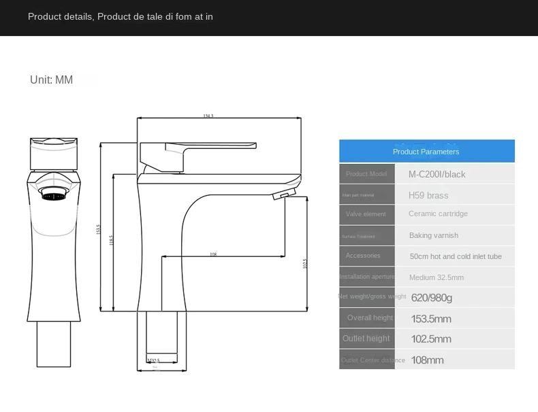Screen dimensions: 538x412
Task: Select the Product Model label cell
Action: coord(366,174)
